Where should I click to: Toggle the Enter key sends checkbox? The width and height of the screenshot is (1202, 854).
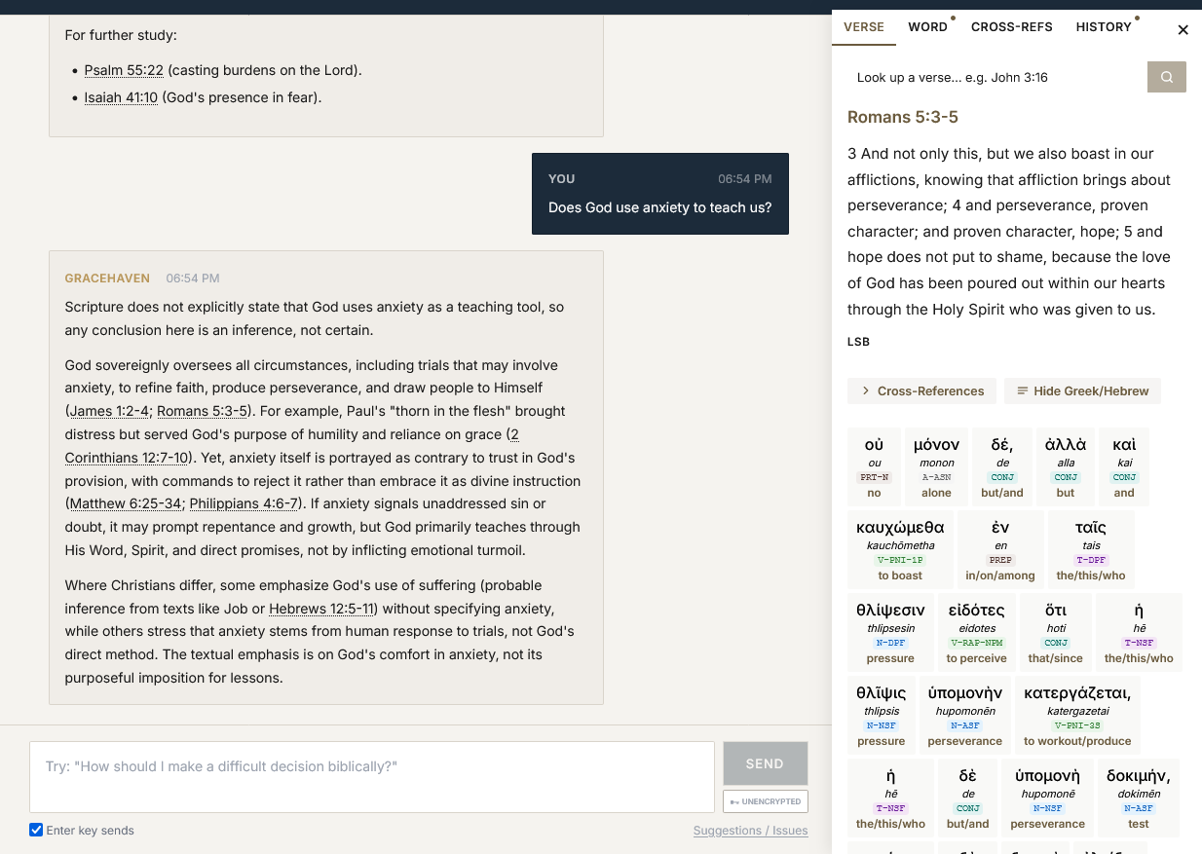36,831
